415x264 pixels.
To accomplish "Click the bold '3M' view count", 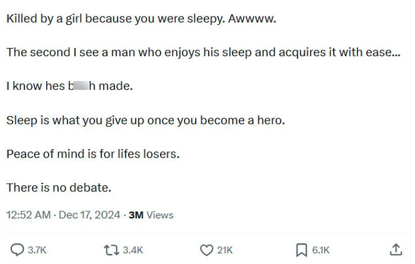I will coord(136,215).
